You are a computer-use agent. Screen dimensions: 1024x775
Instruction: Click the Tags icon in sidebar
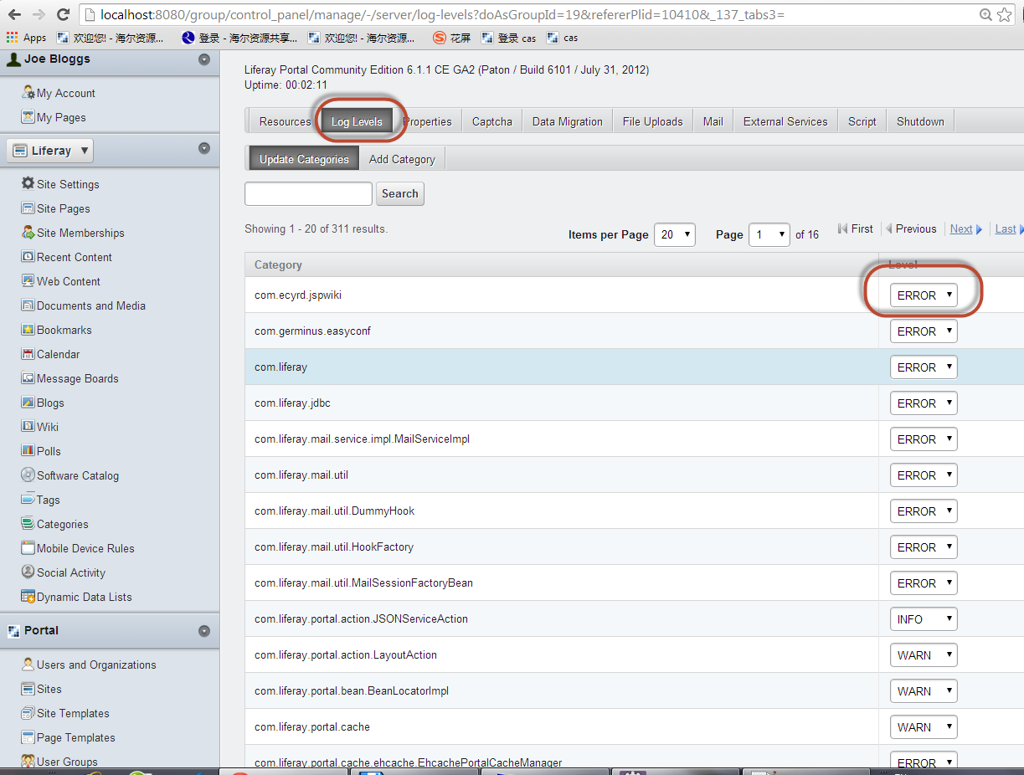click(28, 500)
